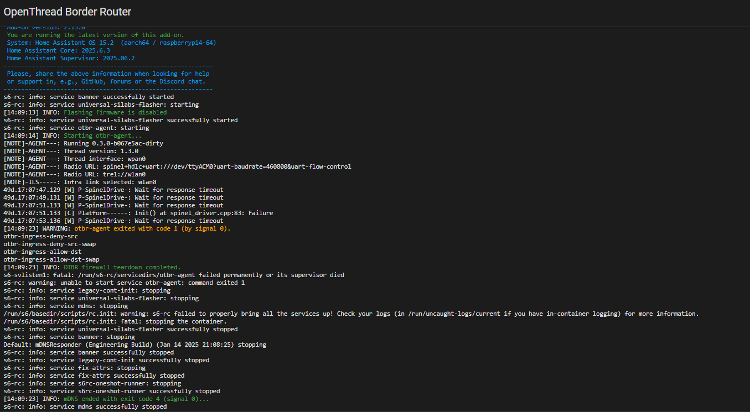Click 'service fix-attrs successfully stopped' line
The height and width of the screenshot is (412, 750).
coord(94,376)
